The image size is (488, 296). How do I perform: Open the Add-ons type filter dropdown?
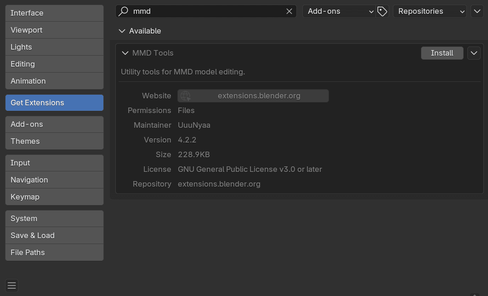pyautogui.click(x=339, y=11)
